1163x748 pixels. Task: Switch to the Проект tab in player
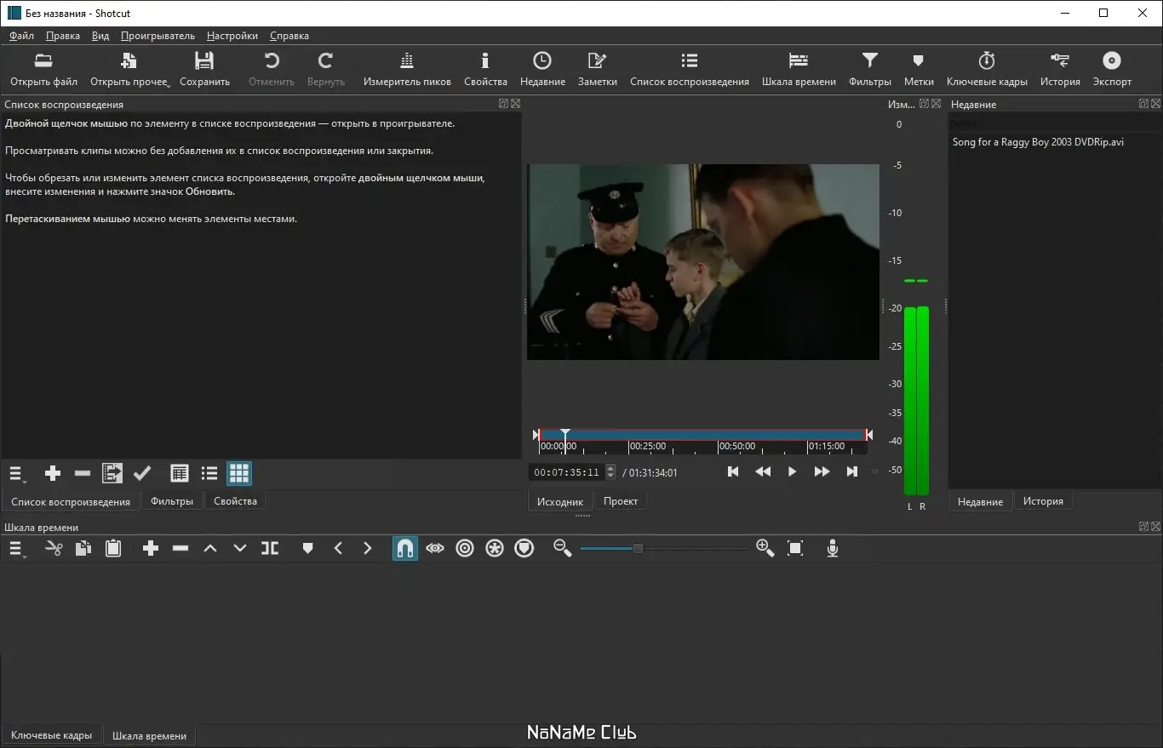[621, 501]
